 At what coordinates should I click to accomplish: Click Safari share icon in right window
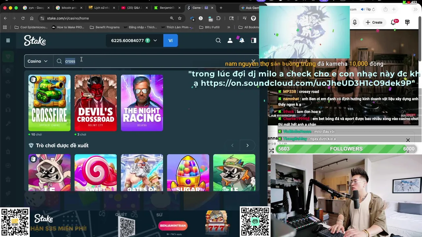click(385, 9)
